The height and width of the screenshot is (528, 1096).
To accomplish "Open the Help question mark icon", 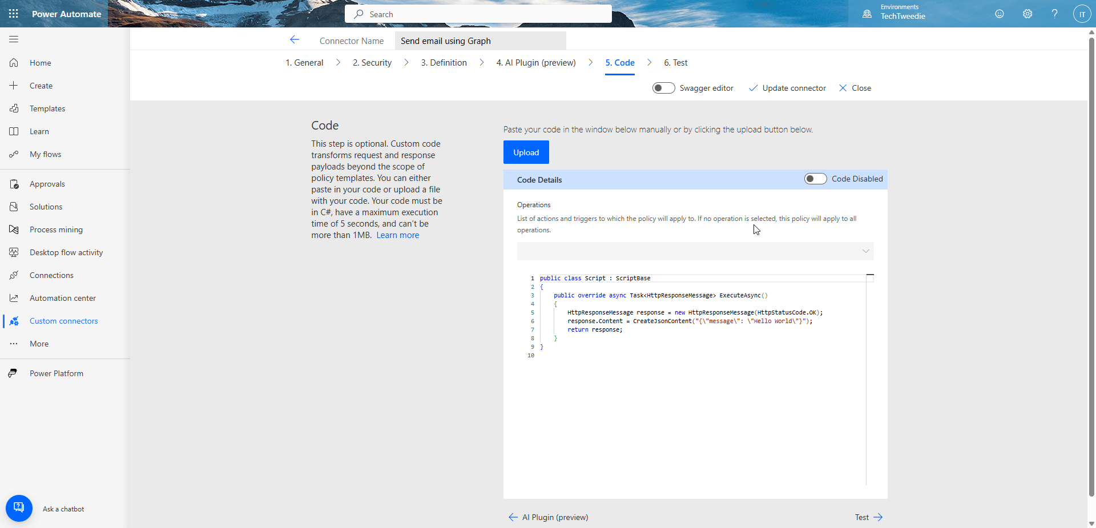I will pyautogui.click(x=1054, y=14).
